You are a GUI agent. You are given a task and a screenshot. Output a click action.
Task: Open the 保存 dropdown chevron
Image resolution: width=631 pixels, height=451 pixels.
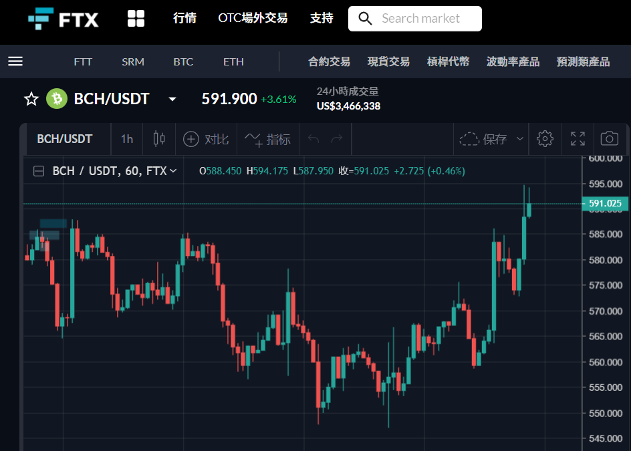(x=520, y=139)
